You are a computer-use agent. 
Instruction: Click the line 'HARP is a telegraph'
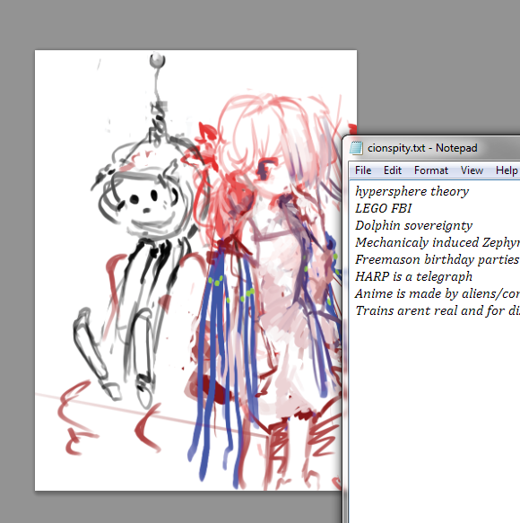413,276
